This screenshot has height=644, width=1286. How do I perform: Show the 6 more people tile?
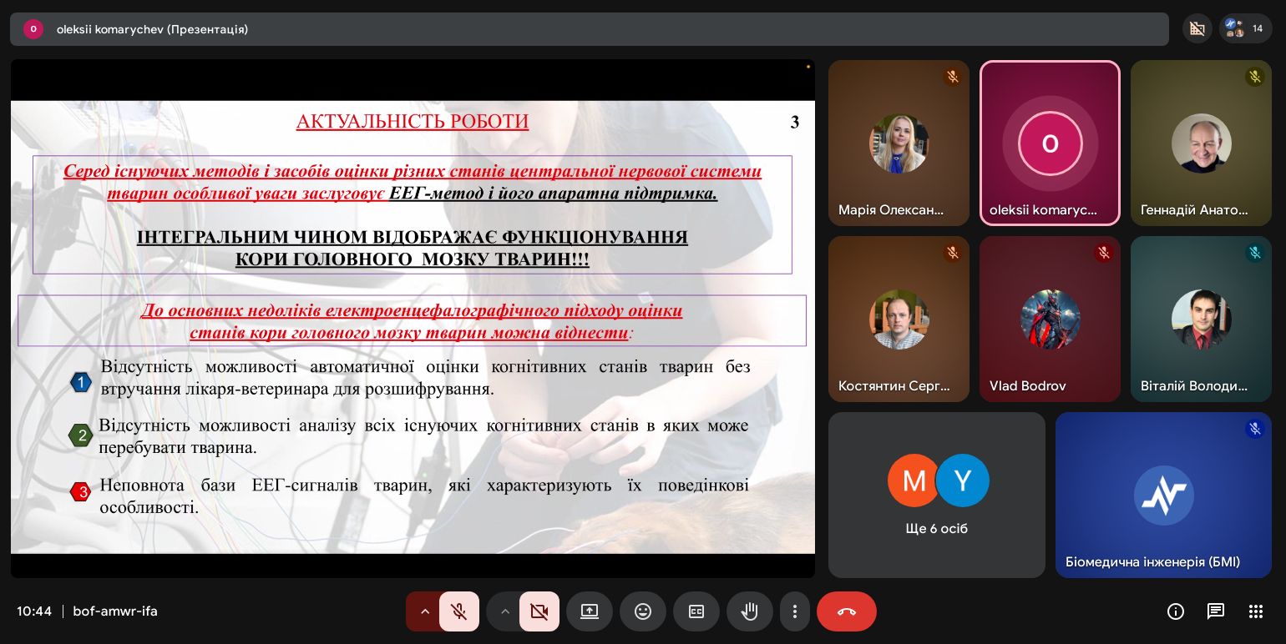pyautogui.click(x=936, y=495)
